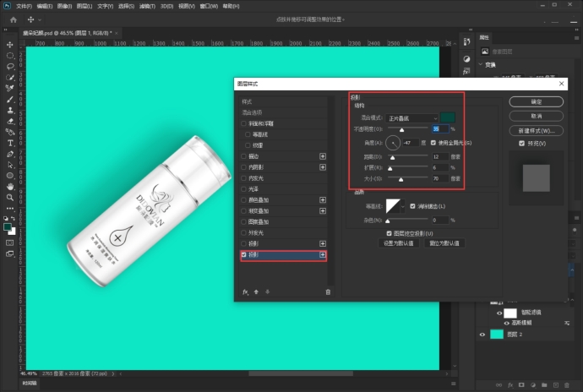The width and height of the screenshot is (583, 392).
Task: Open 混合模式 blend mode dropdown
Action: [x=412, y=118]
